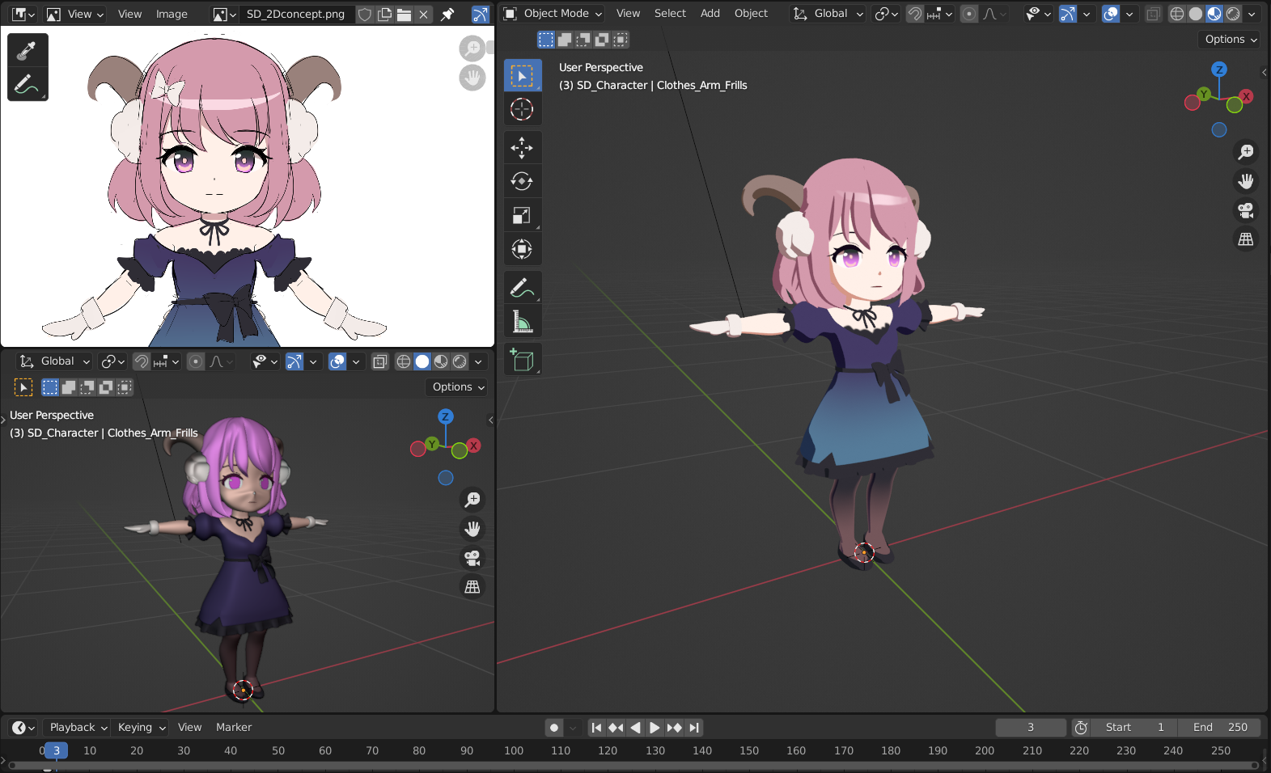Select the Scale tool in main viewport
The height and width of the screenshot is (773, 1271).
522,215
